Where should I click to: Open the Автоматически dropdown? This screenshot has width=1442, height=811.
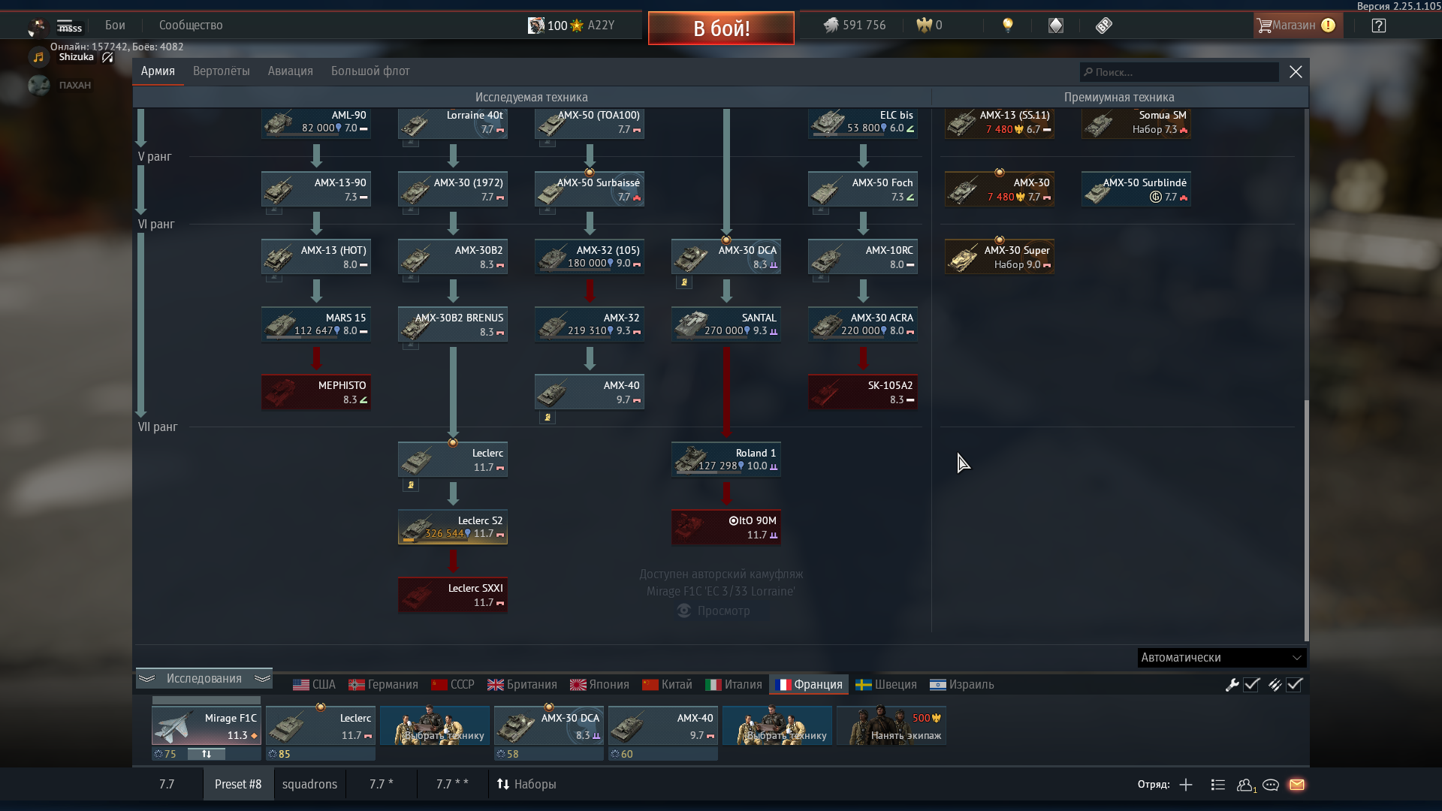tap(1221, 658)
